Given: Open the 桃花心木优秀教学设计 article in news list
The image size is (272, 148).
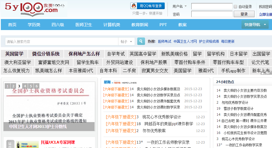Looking at the screenshot, I should click(x=162, y=117).
